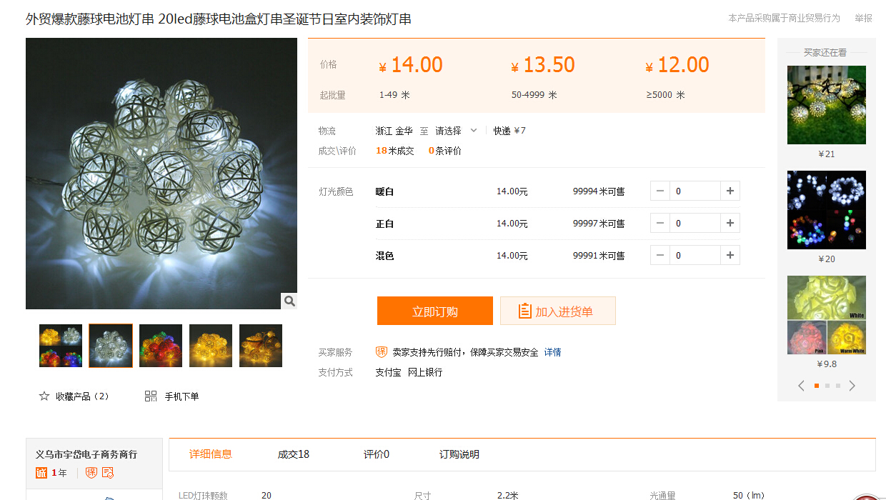Screen dimensions: 886x500
Task: Click the 立即订购 order now button
Action: pos(434,311)
